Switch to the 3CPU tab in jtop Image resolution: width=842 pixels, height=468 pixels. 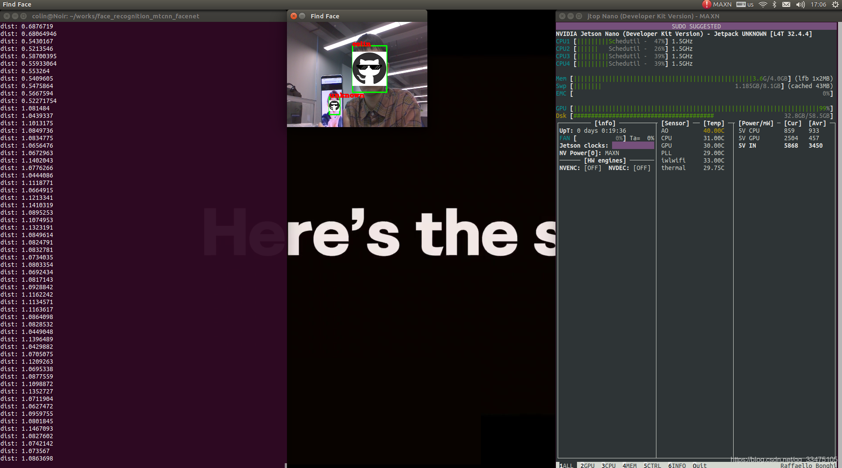608,465
